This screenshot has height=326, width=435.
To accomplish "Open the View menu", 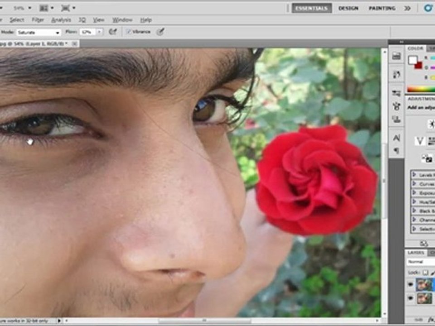I will 98,20.
